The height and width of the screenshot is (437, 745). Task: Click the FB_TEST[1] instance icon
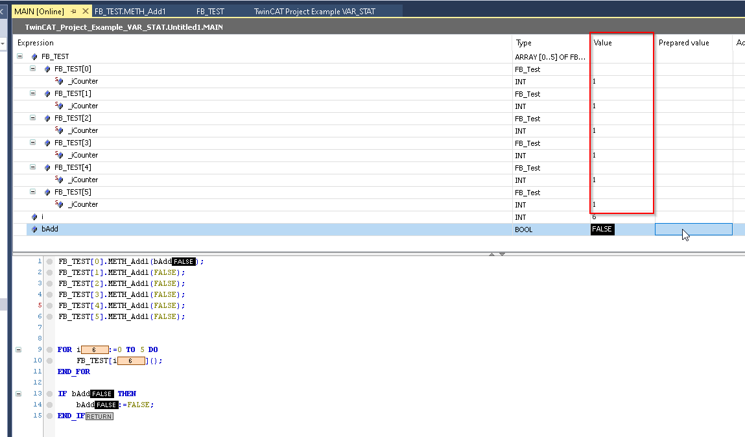[x=47, y=93]
